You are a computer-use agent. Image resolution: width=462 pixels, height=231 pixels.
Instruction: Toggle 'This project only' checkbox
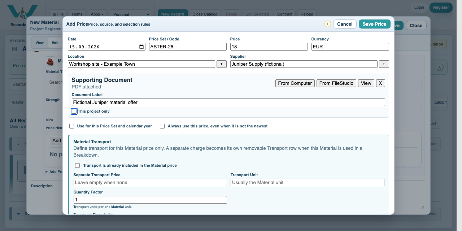click(74, 112)
